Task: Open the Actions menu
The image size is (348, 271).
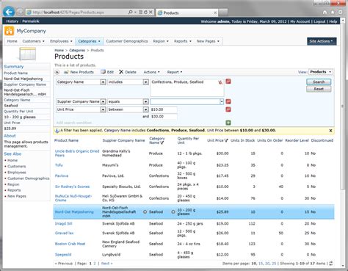Action: (151, 72)
